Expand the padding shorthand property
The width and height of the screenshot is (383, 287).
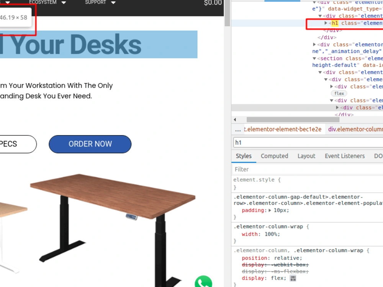(x=270, y=210)
